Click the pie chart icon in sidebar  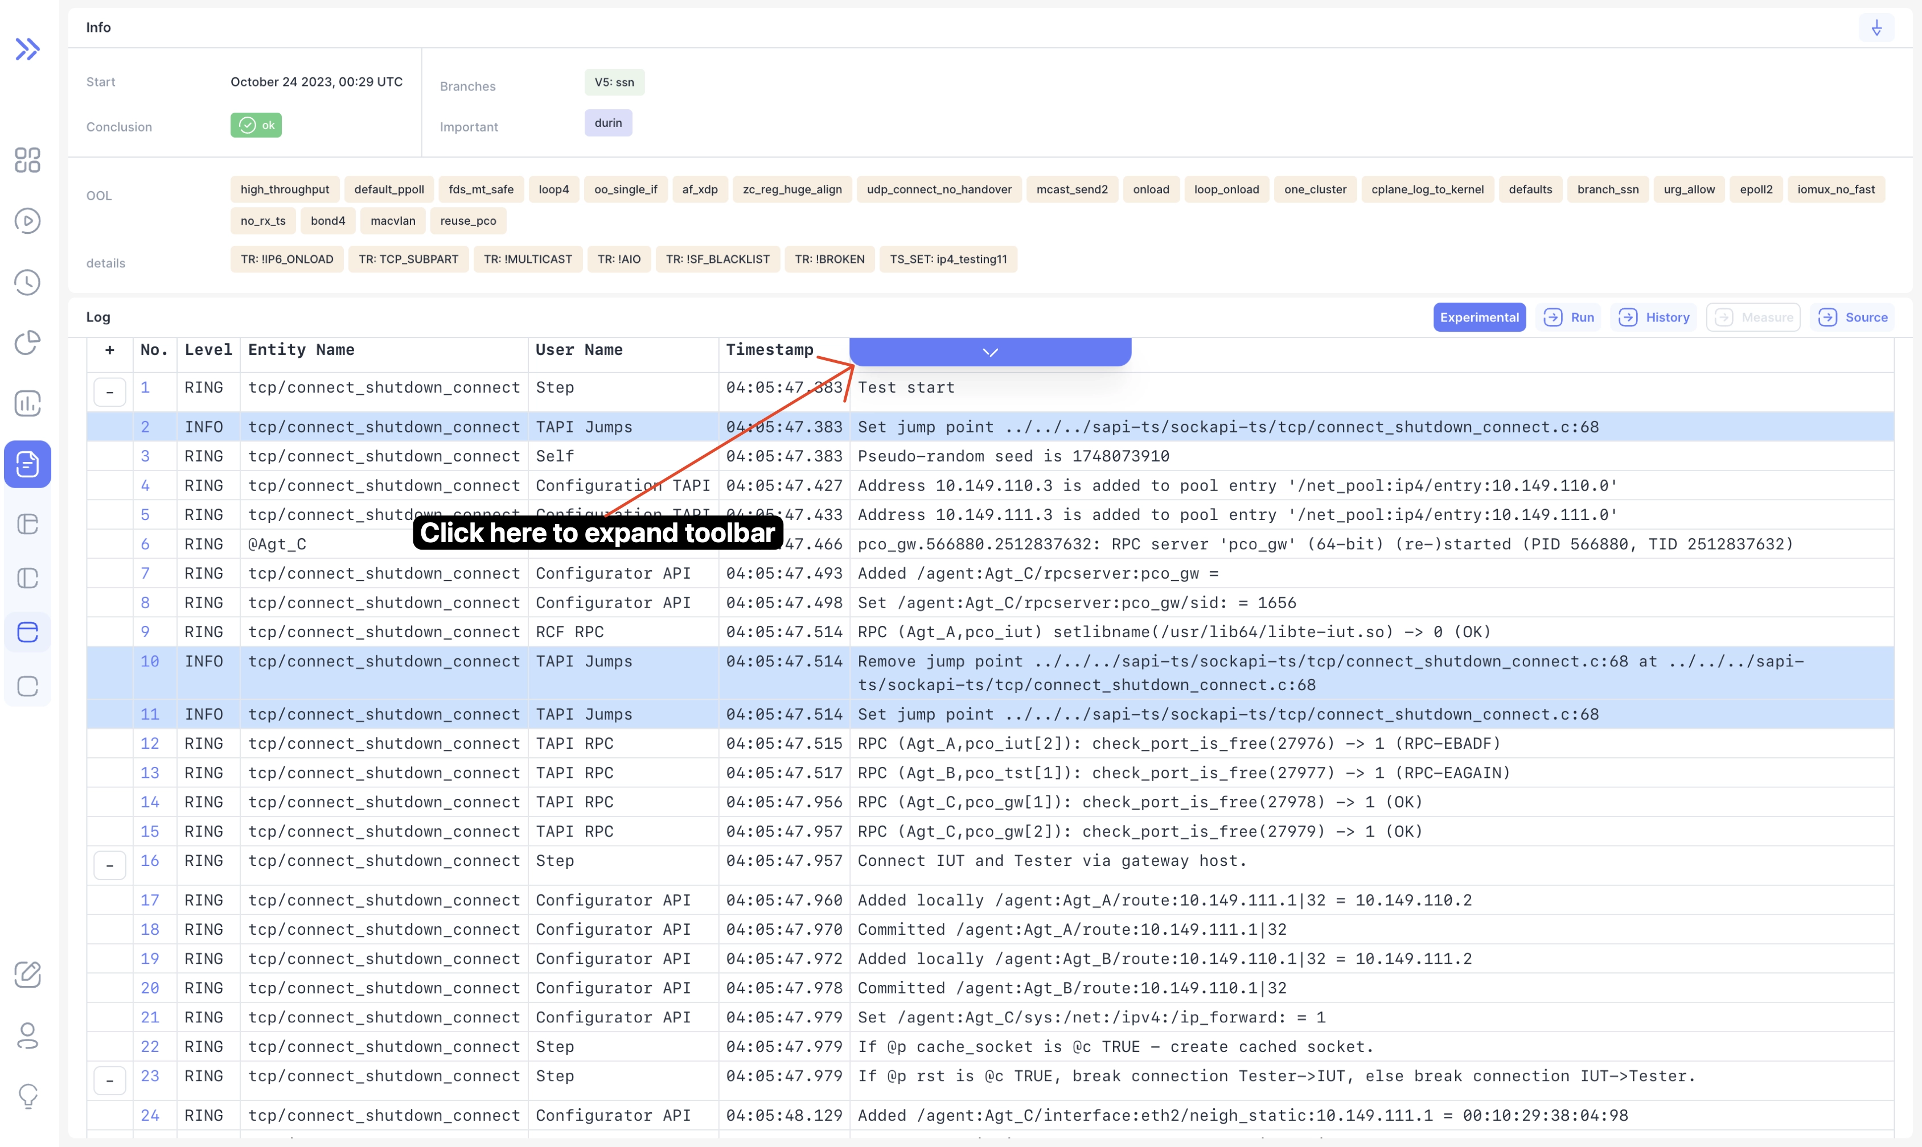[x=28, y=343]
